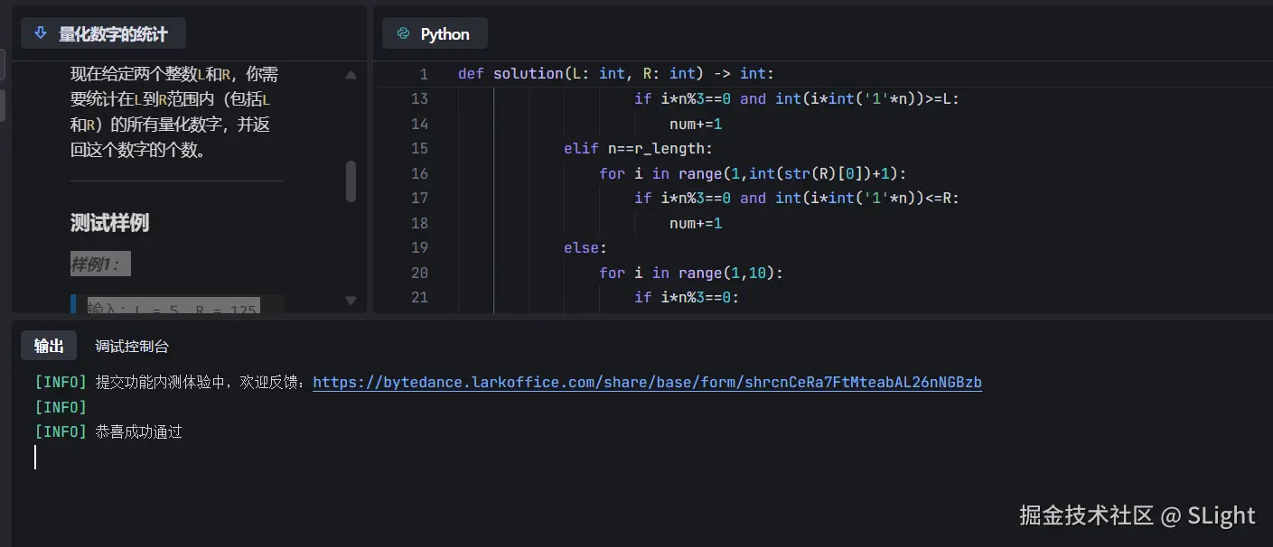
Task: Click the else: code line
Action: click(x=585, y=247)
